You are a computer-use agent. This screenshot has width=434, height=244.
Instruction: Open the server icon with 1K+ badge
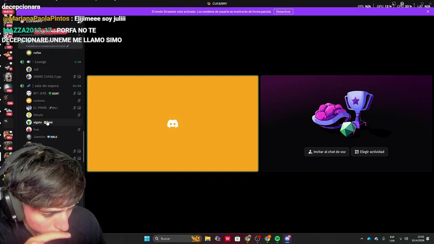(8, 134)
